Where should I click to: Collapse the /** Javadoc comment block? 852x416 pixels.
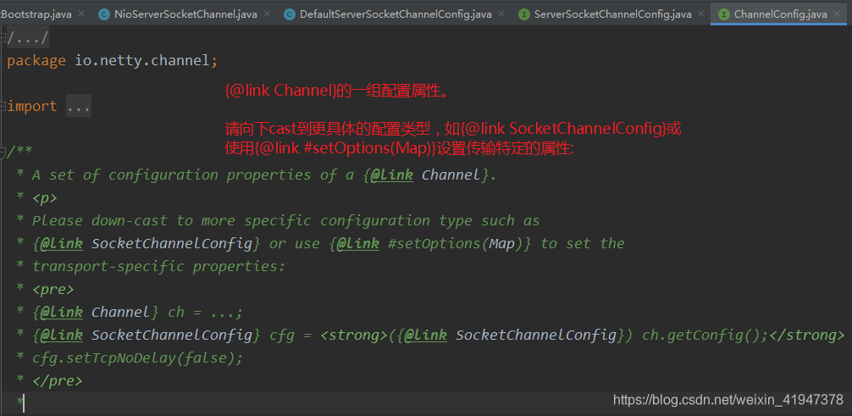coord(3,152)
